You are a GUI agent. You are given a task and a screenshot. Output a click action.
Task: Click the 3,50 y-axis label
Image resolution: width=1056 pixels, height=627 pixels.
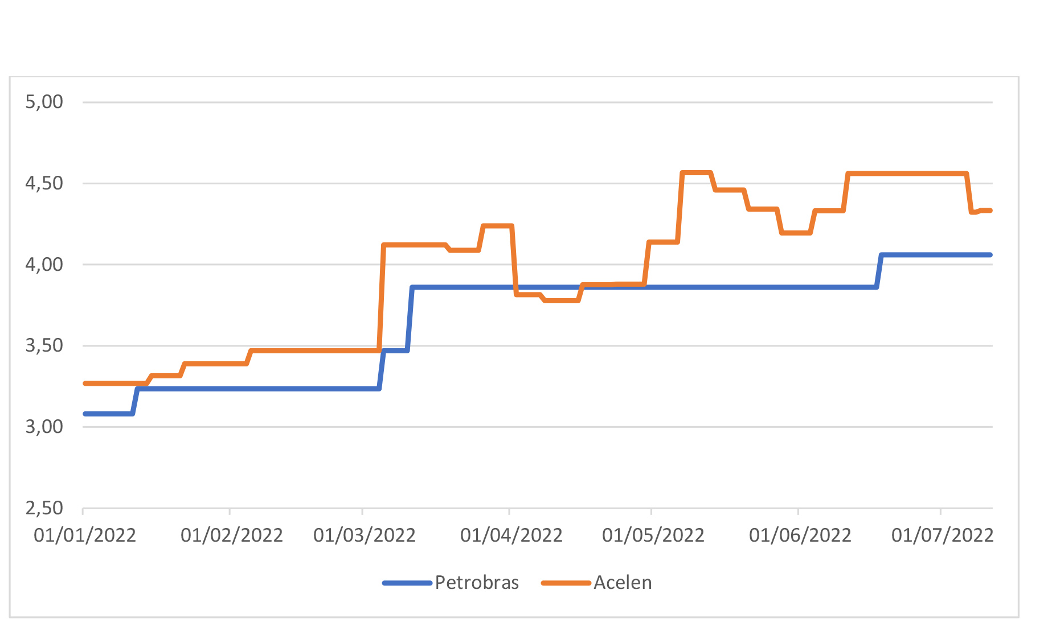[44, 345]
